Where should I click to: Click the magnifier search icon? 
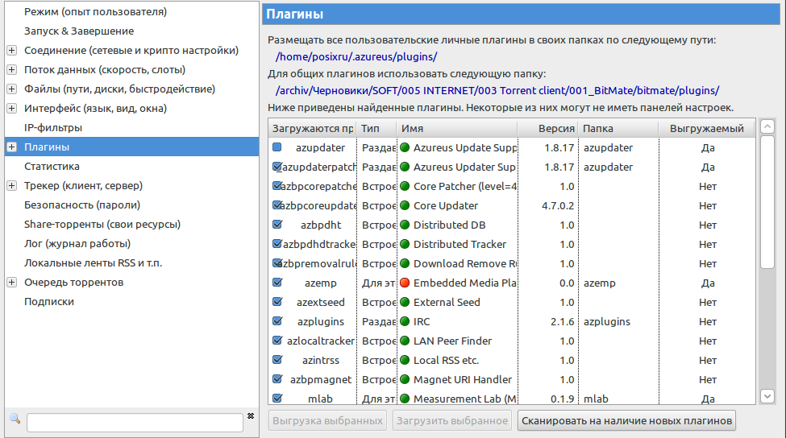(15, 419)
